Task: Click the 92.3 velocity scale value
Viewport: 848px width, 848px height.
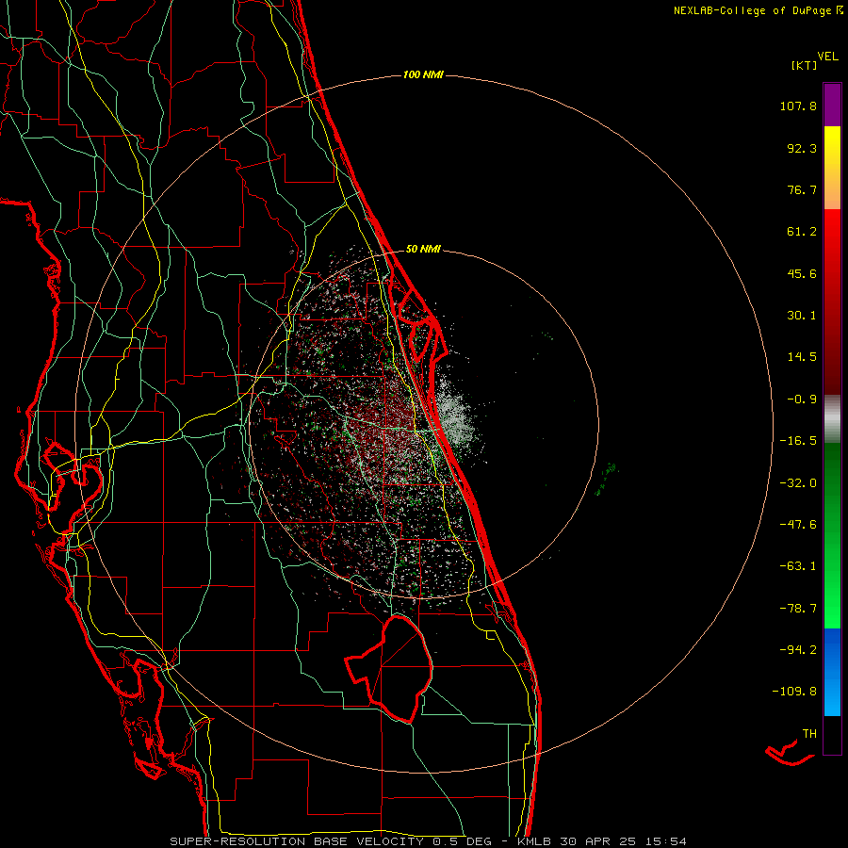Action: pyautogui.click(x=802, y=148)
